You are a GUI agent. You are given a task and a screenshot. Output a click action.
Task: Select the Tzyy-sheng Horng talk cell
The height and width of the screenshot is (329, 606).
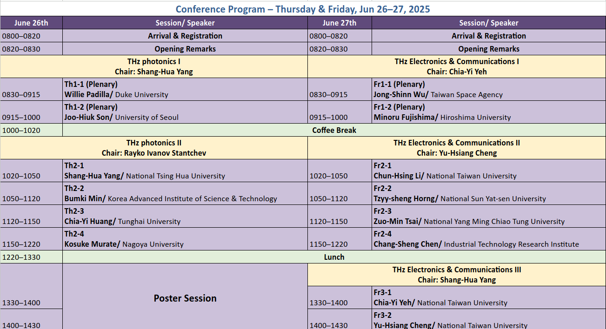pos(488,193)
